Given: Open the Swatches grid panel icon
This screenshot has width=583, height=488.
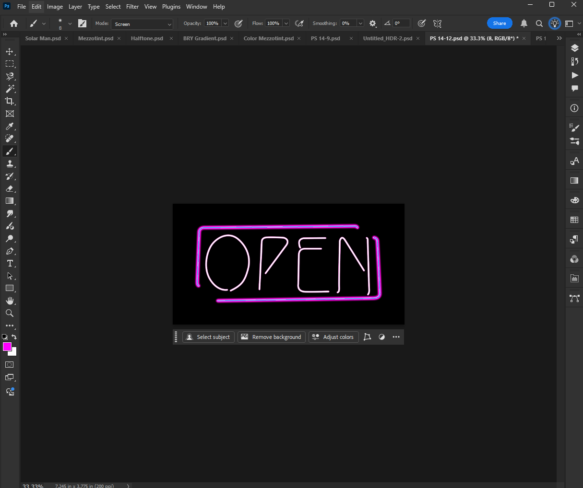Looking at the screenshot, I should 574,220.
